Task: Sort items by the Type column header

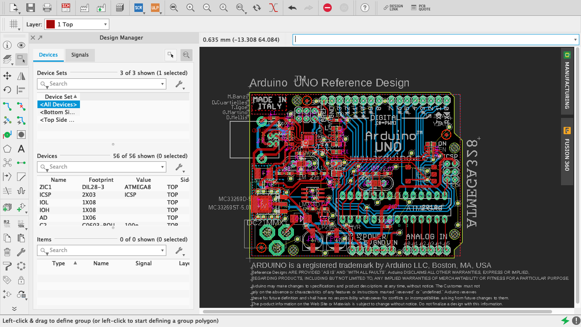Action: click(59, 263)
